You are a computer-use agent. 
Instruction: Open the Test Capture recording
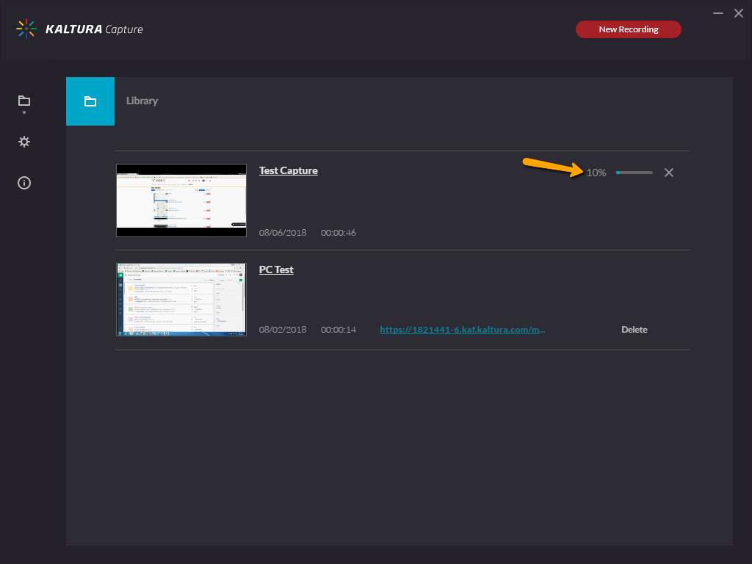click(x=288, y=170)
